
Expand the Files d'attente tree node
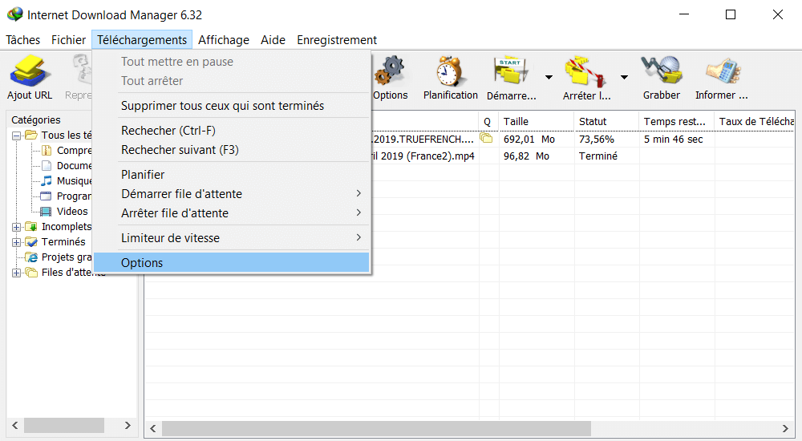pyautogui.click(x=16, y=273)
